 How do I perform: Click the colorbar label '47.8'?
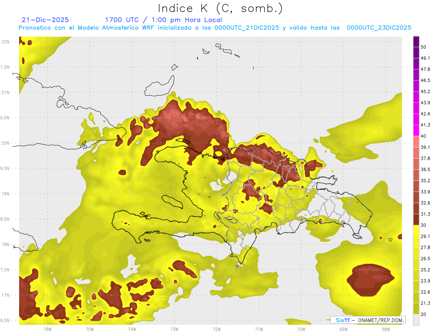click(x=425, y=69)
